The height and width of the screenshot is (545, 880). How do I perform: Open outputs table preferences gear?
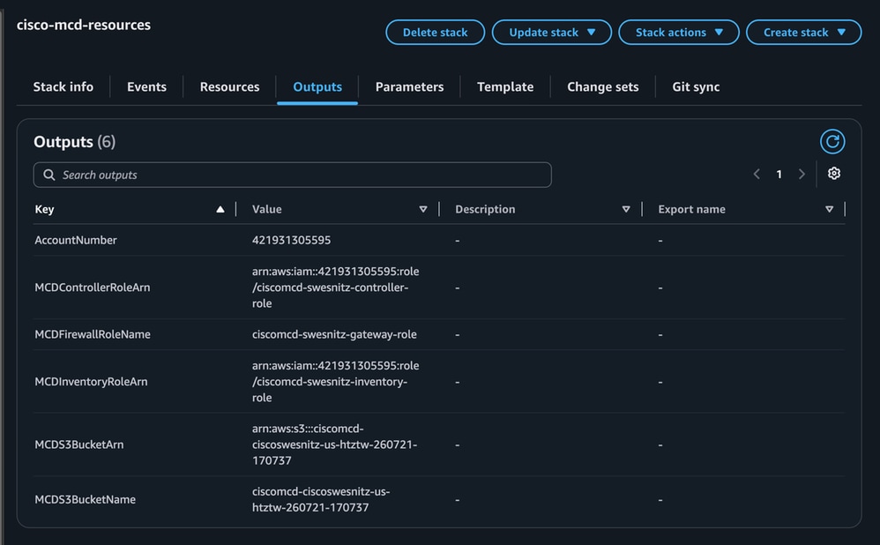[834, 174]
